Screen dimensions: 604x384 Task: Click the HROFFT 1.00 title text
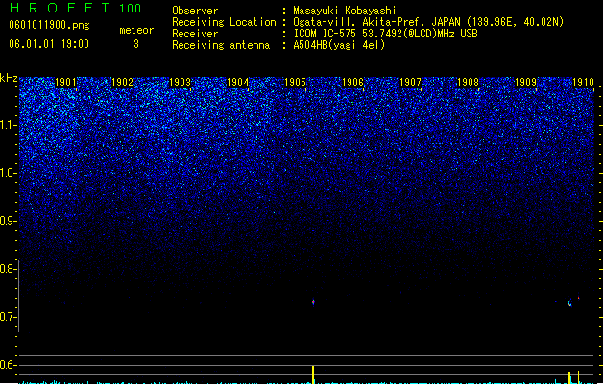(x=76, y=8)
